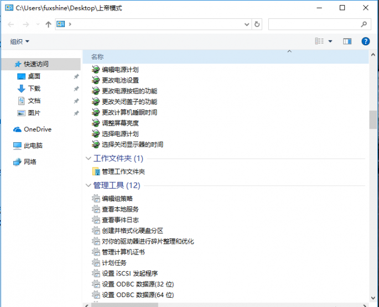This screenshot has width=379, height=307.
Task: Select 快速访问 in the navigation pane
Action: [41, 64]
